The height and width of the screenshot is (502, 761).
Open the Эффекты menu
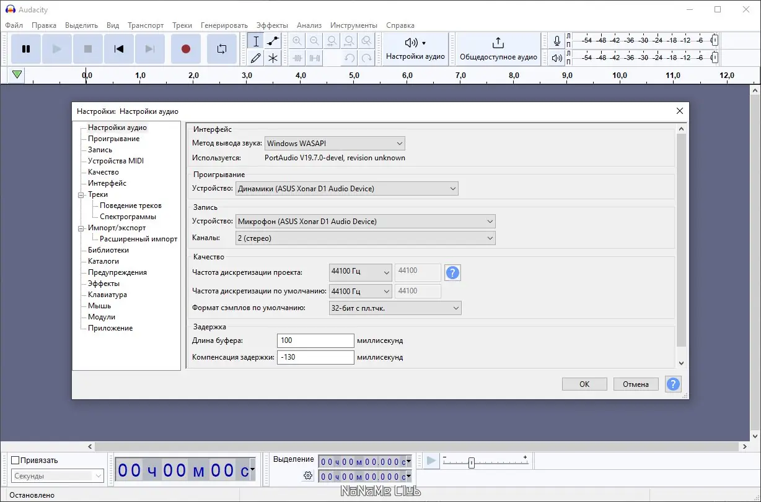tap(272, 25)
